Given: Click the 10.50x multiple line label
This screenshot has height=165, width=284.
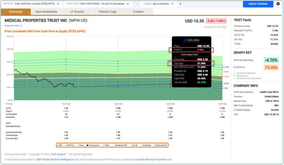Looking at the screenshot, I should 226,83.
